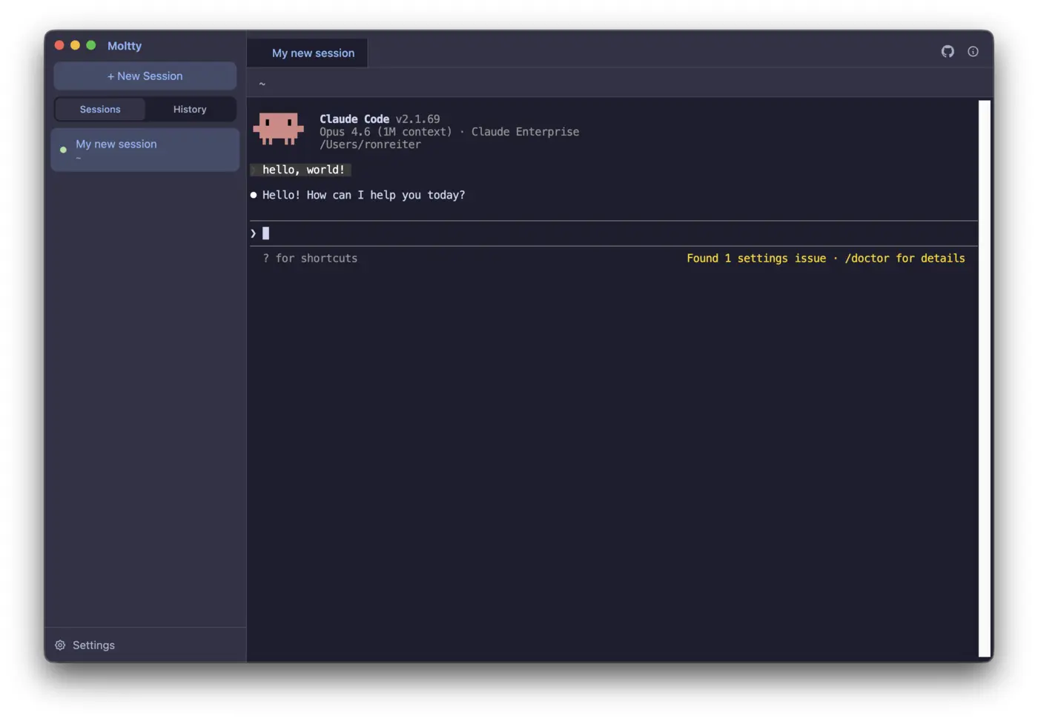Viewport: 1038px width, 721px height.
Task: Click the vertical scrollbar on the right edge
Action: click(x=985, y=378)
